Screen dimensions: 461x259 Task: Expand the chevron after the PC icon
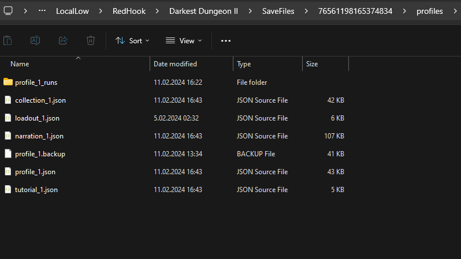tap(25, 11)
